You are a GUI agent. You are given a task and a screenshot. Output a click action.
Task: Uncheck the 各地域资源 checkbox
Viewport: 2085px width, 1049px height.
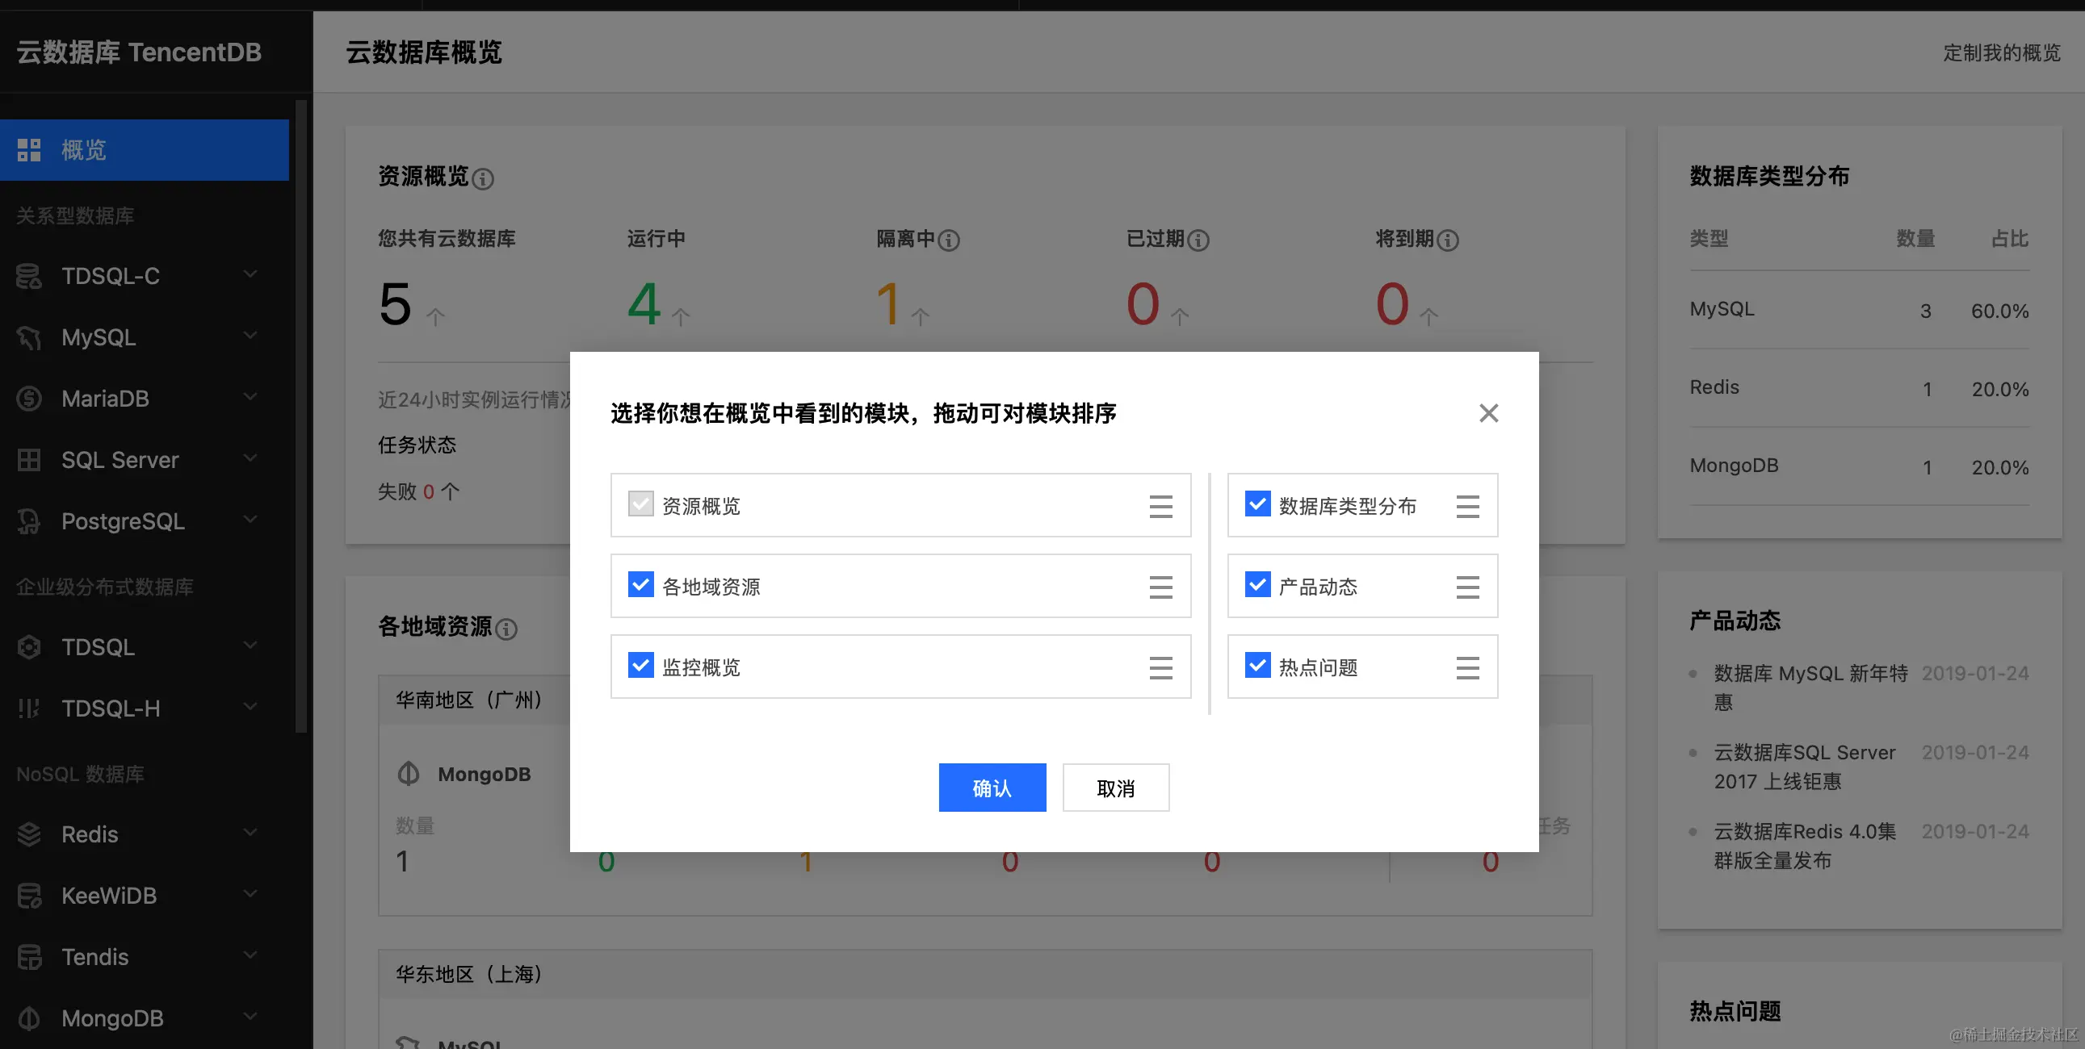[x=641, y=584]
